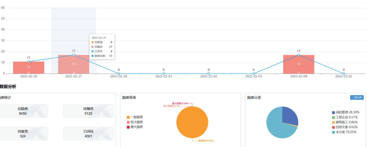Toggle the 工贸企业 0.57% legend item
Screen dimensions: 367x147
[345, 117]
